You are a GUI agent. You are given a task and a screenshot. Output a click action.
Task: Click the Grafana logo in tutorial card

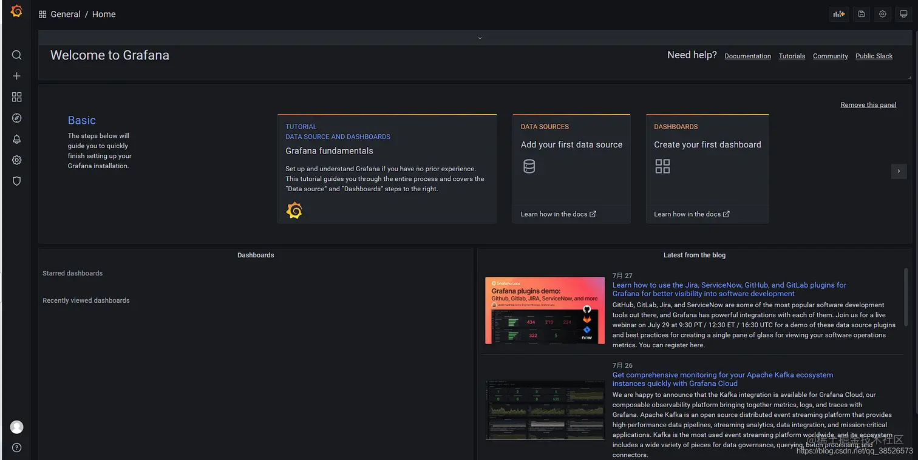coord(294,211)
